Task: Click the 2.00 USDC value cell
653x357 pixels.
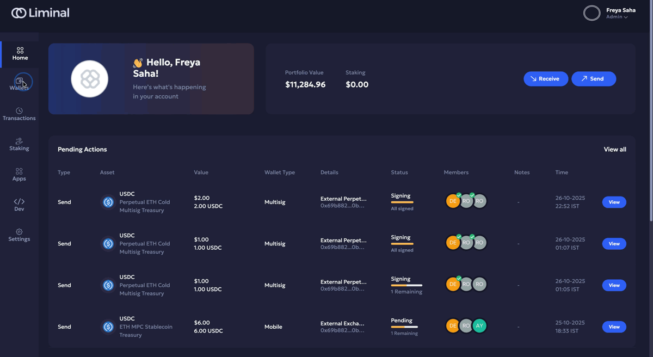Action: (x=208, y=206)
